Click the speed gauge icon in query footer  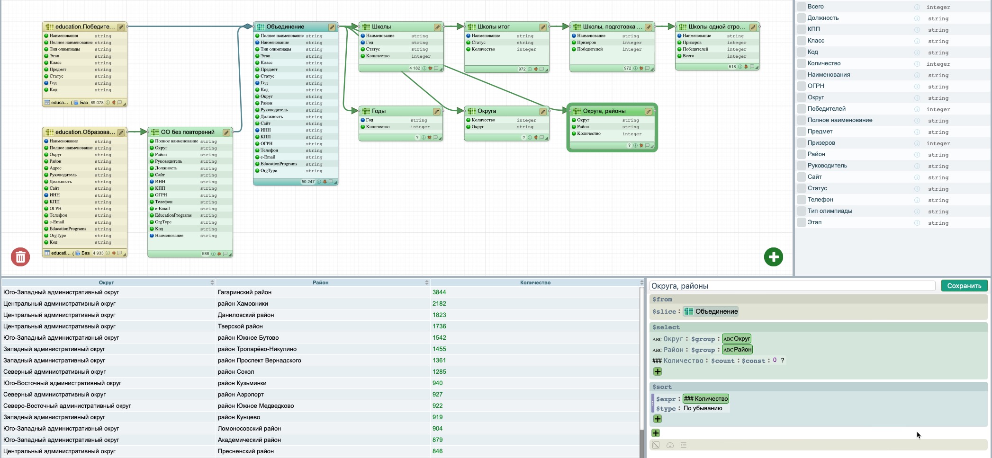point(670,445)
